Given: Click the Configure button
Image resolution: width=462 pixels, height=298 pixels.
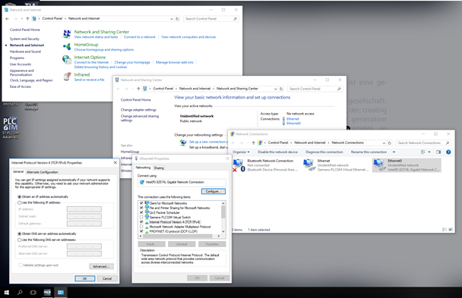Looking at the screenshot, I should [x=214, y=191].
